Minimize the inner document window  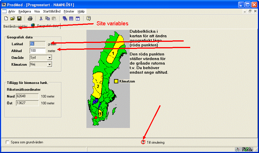[x=245, y=11]
